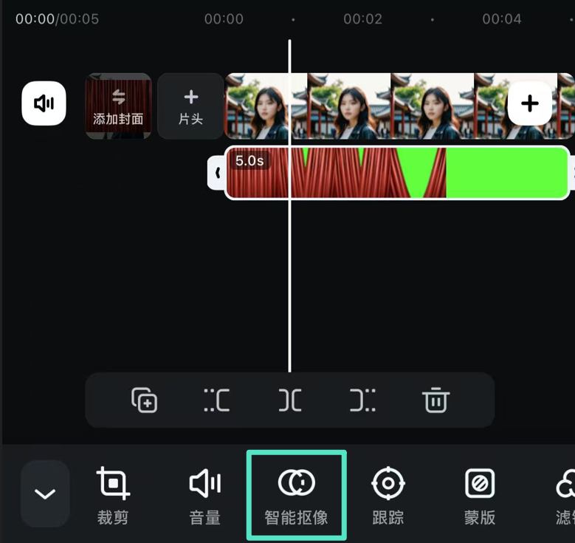Delete the selected clip with trash icon
Image resolution: width=575 pixels, height=543 pixels.
coord(435,400)
